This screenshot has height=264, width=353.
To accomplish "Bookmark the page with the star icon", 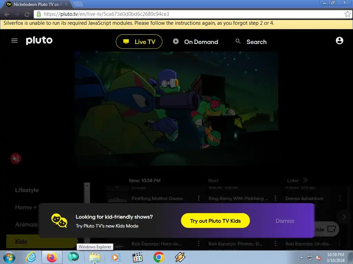I will point(347,14).
